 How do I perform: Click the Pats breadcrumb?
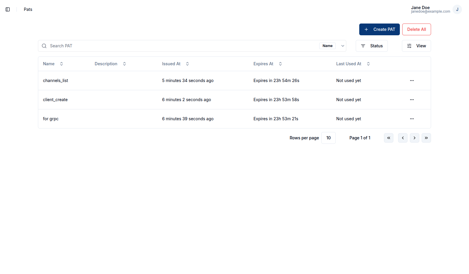[28, 9]
